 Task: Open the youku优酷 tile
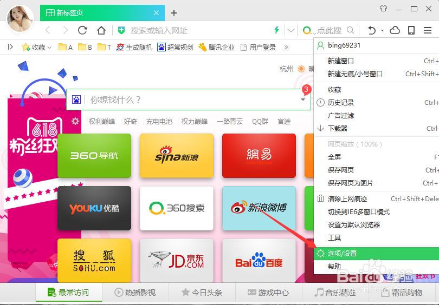click(94, 208)
